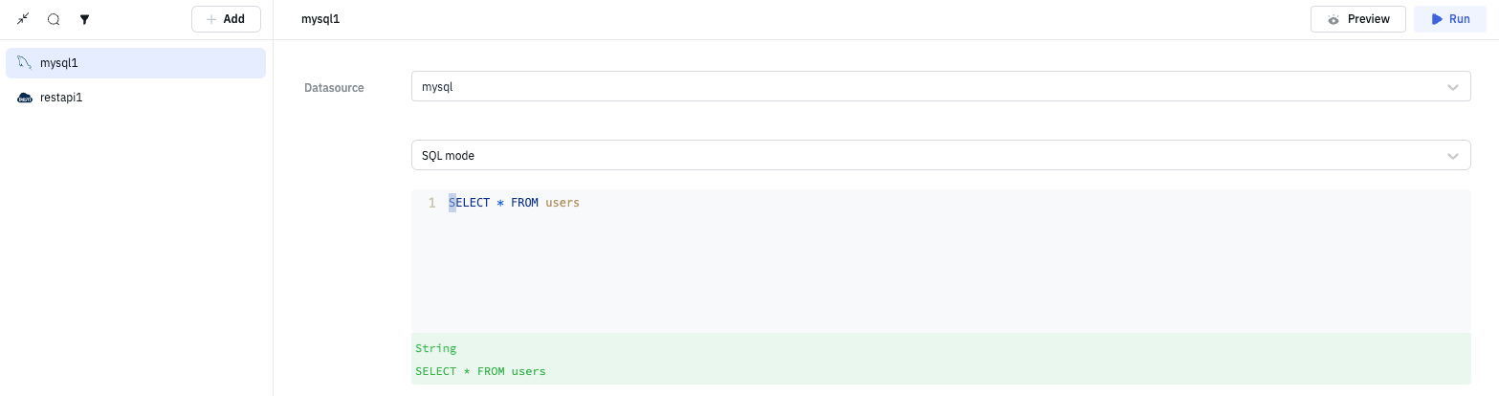
Task: Click the funnel filter icon
Action: click(84, 19)
